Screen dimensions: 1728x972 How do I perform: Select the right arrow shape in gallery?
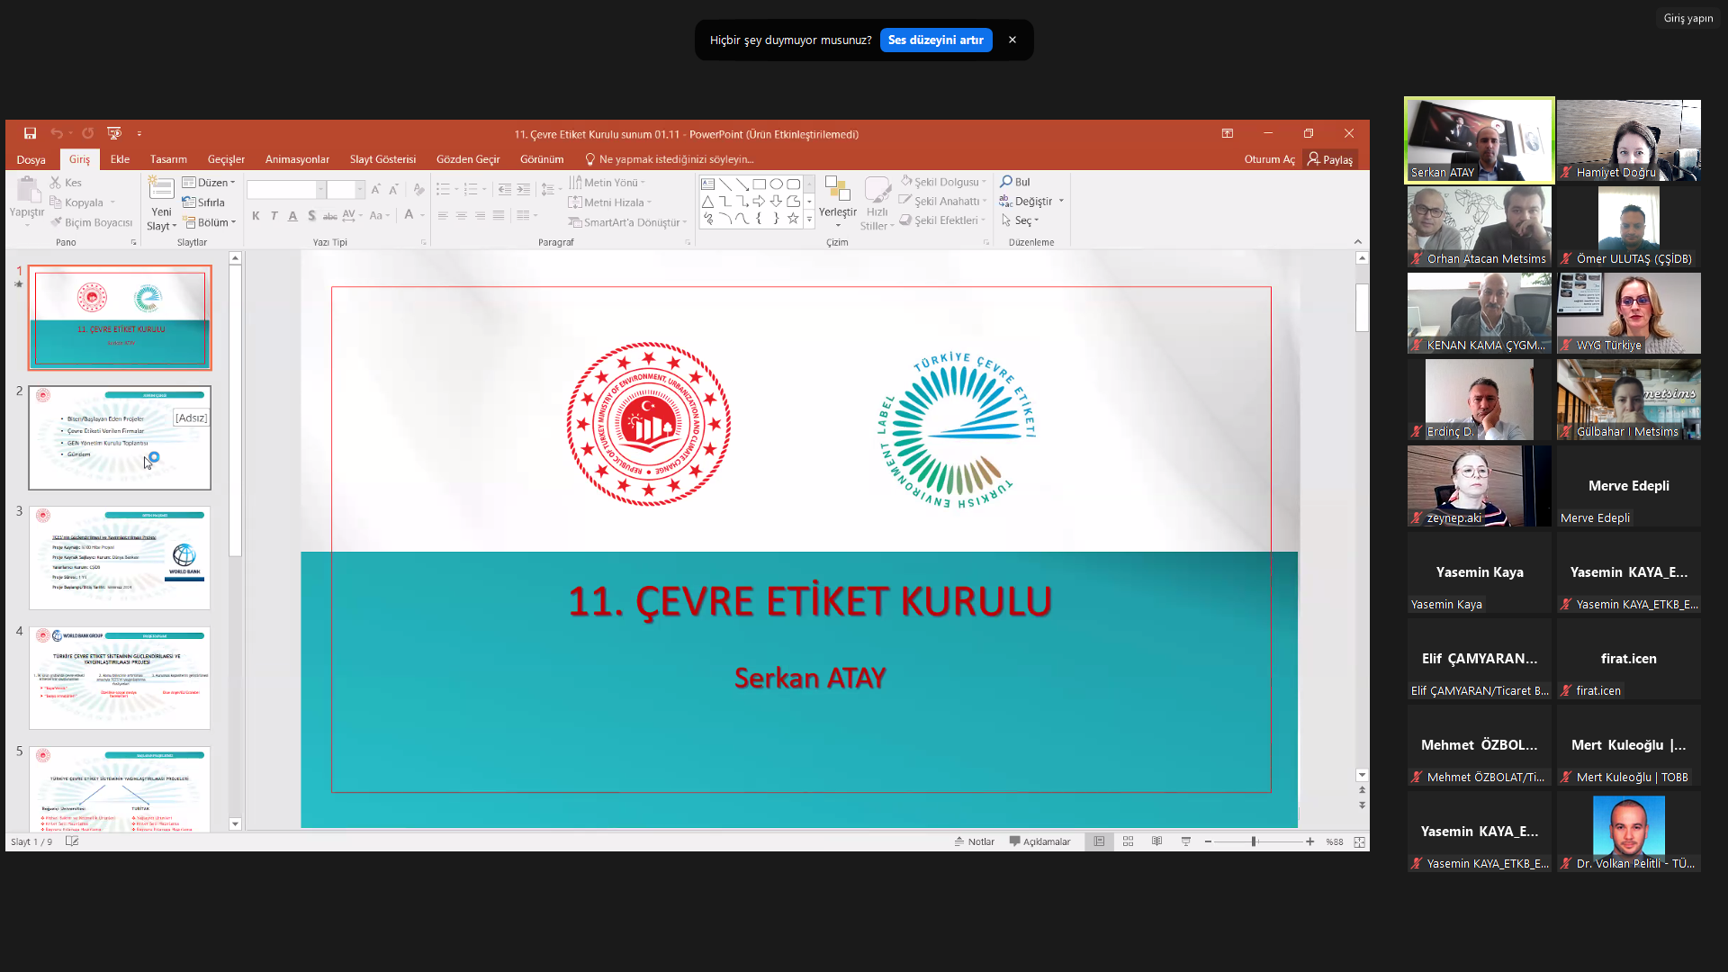click(x=759, y=201)
